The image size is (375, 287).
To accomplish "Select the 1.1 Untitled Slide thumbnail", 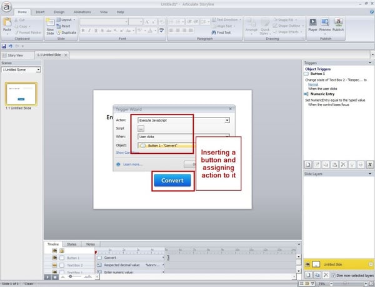I will pos(21,94).
